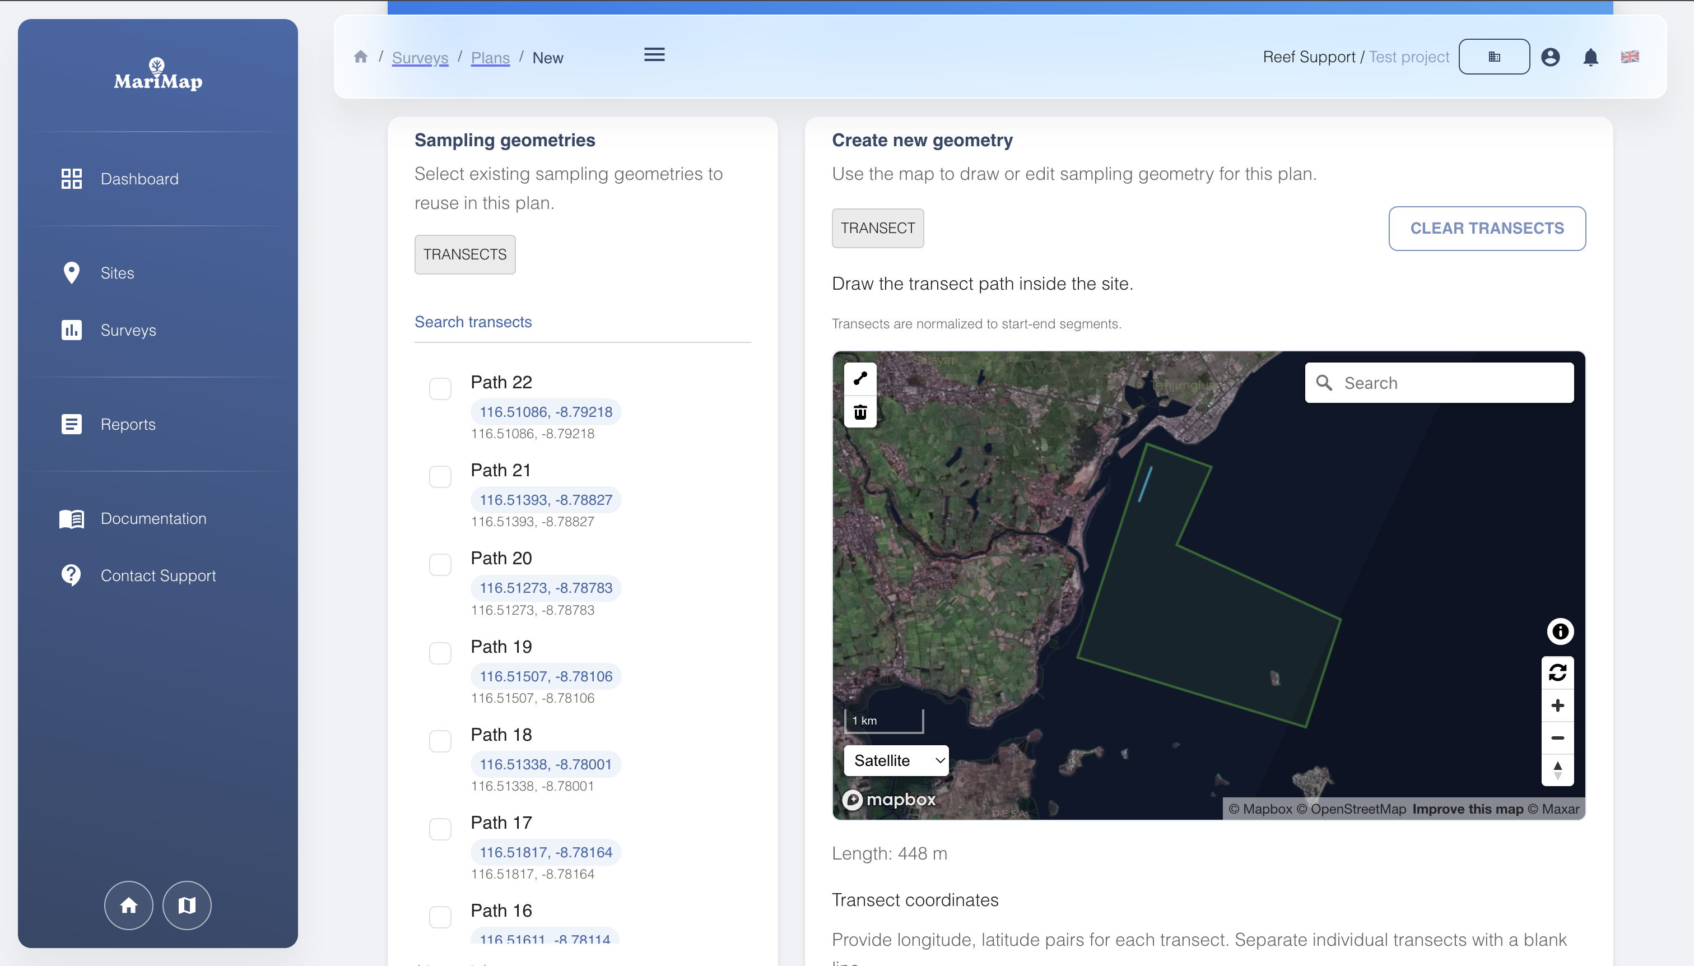The image size is (1694, 966).
Task: Click the Search transects field
Action: pos(581,322)
